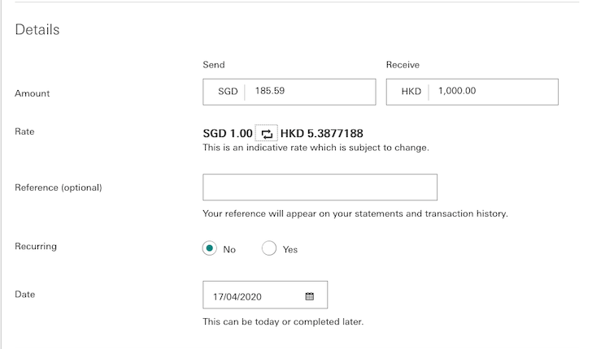This screenshot has height=349, width=592.
Task: Click the HKD currency label in Receive box
Action: pyautogui.click(x=411, y=92)
